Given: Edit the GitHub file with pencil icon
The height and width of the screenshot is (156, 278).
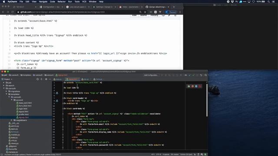Looking at the screenshot, I should (169, 16).
